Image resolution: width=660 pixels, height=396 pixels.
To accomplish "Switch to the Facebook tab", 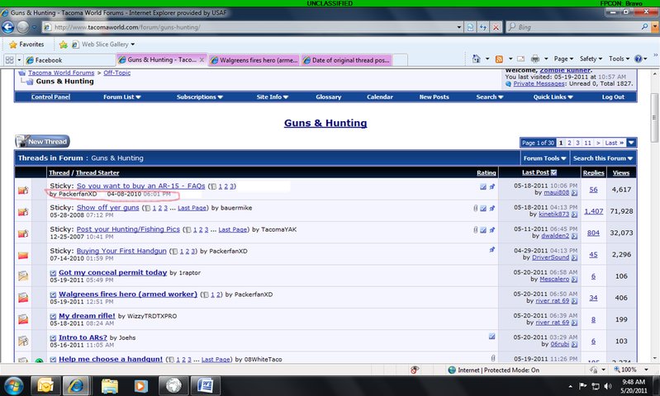I will coord(69,60).
